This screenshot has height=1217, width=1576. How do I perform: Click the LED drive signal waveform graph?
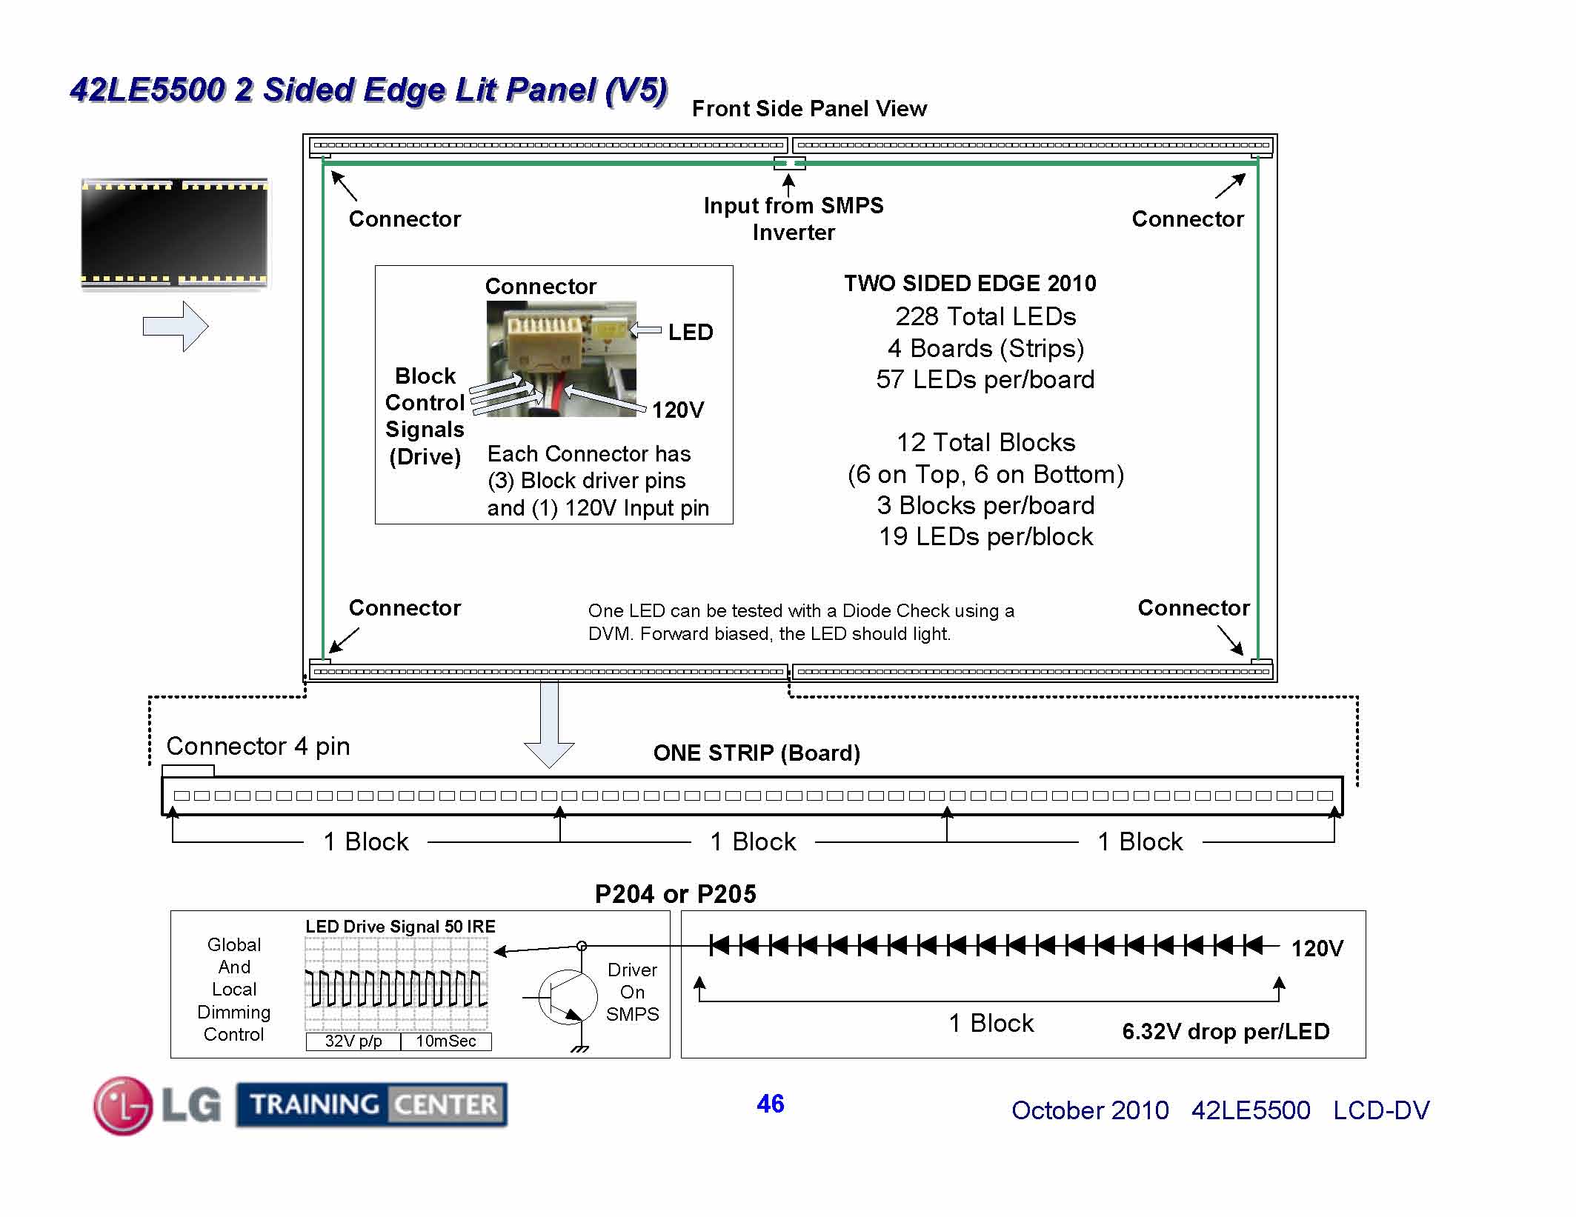396,984
